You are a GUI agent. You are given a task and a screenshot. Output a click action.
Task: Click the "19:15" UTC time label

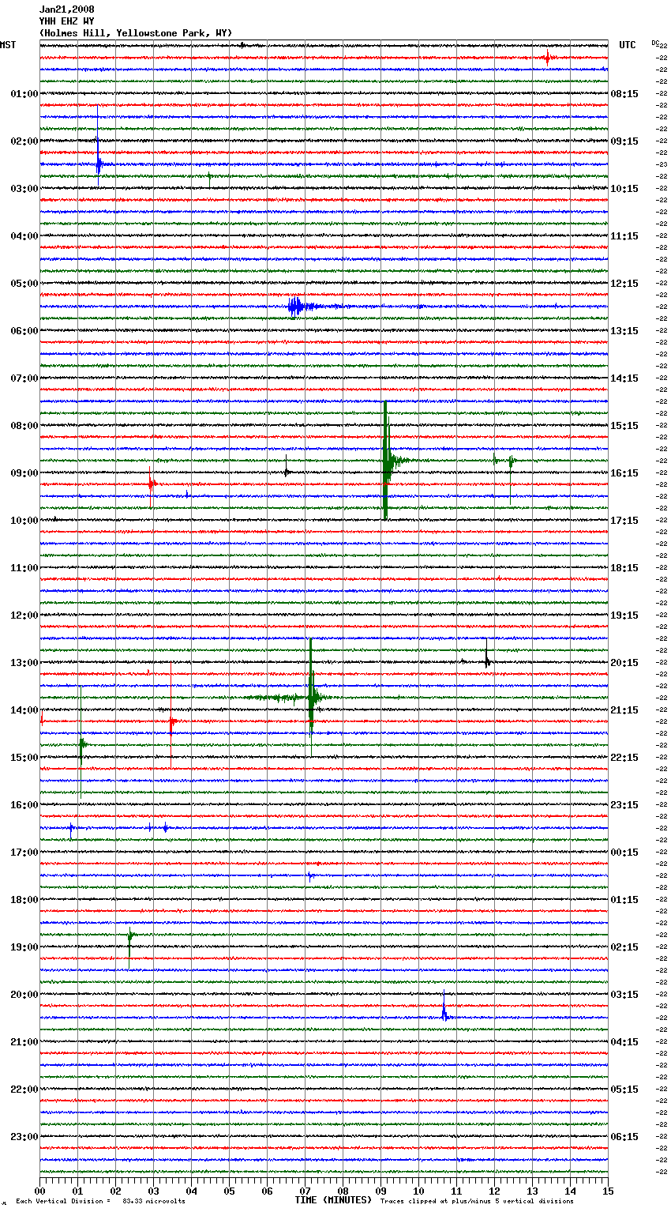(x=624, y=615)
